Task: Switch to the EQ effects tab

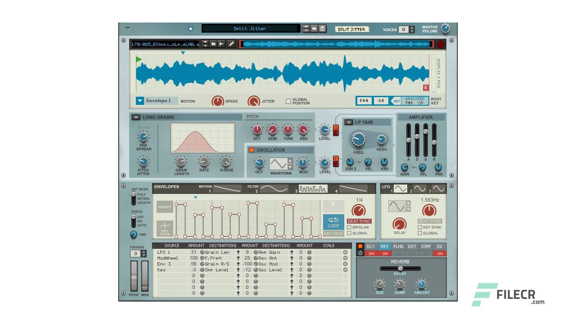Action: tap(439, 246)
